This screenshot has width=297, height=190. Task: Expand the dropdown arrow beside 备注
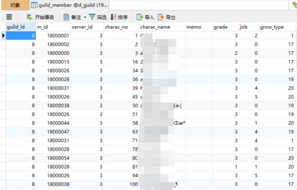coord(85,17)
